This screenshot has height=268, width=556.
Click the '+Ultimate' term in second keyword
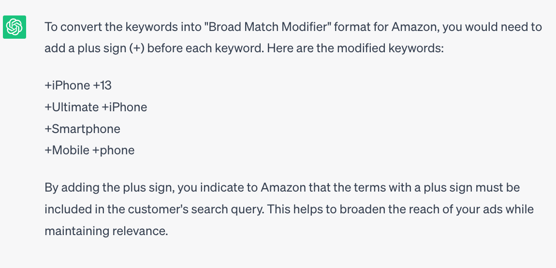coord(72,107)
